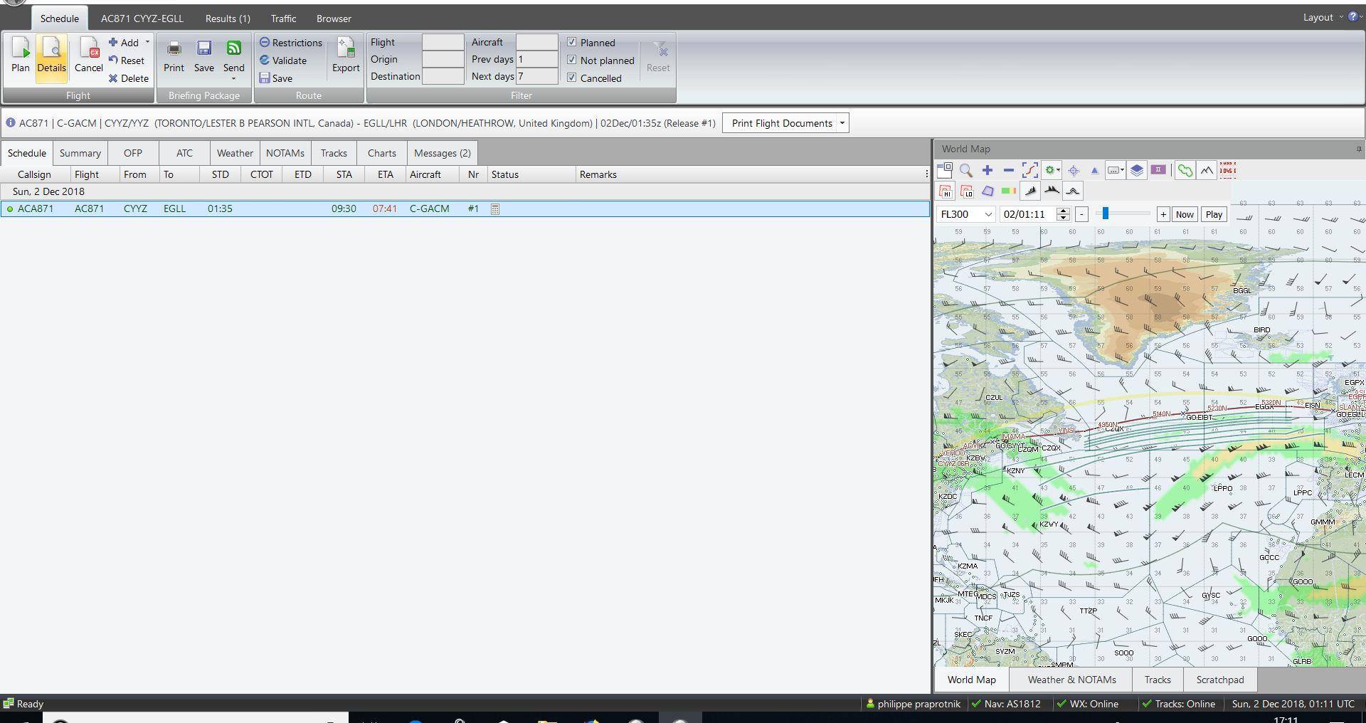
Task: Select the map zoom-in tool
Action: pos(988,171)
